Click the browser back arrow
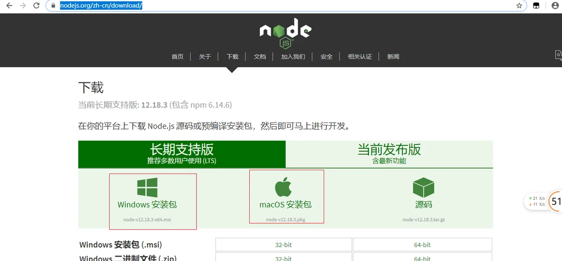 pos(9,6)
